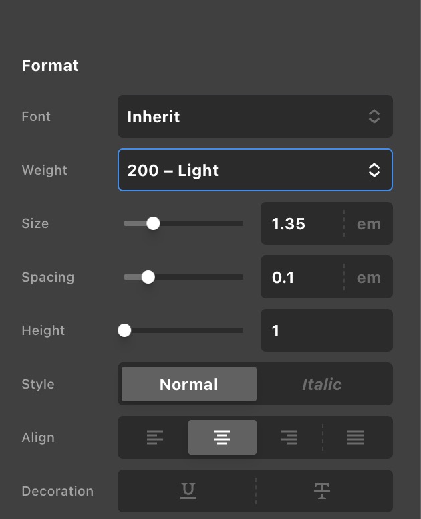This screenshot has height=519, width=421.
Task: Click the Height slider handle
Action: 124,330
